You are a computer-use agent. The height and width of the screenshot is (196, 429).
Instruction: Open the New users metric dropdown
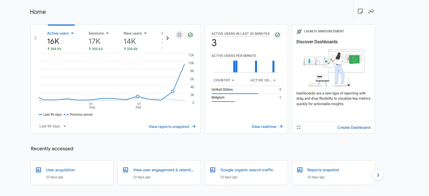(x=135, y=33)
